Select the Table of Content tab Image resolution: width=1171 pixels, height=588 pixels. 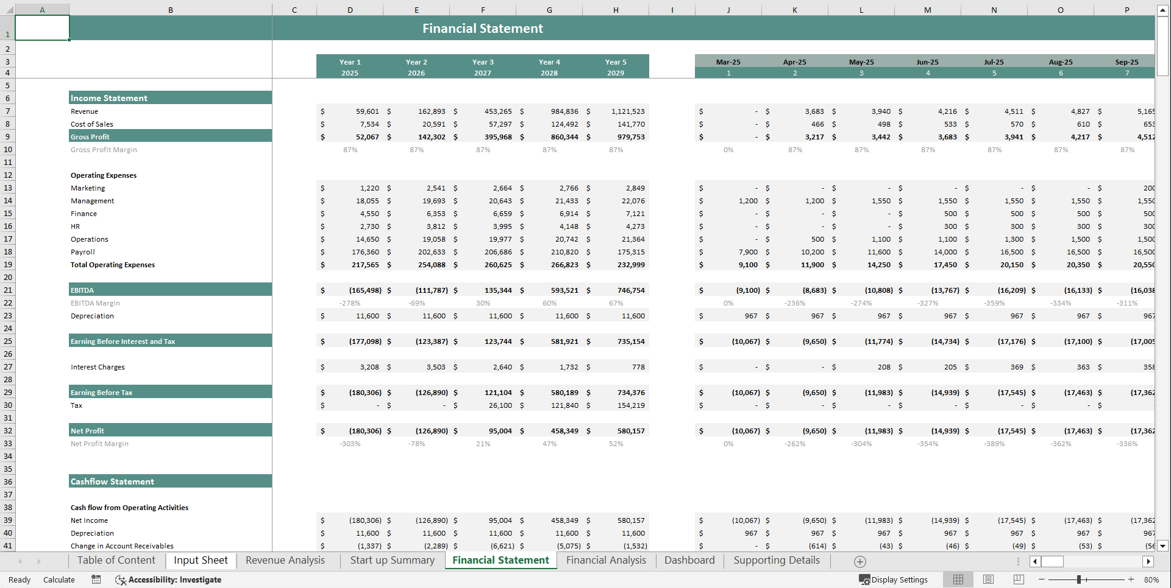click(116, 560)
